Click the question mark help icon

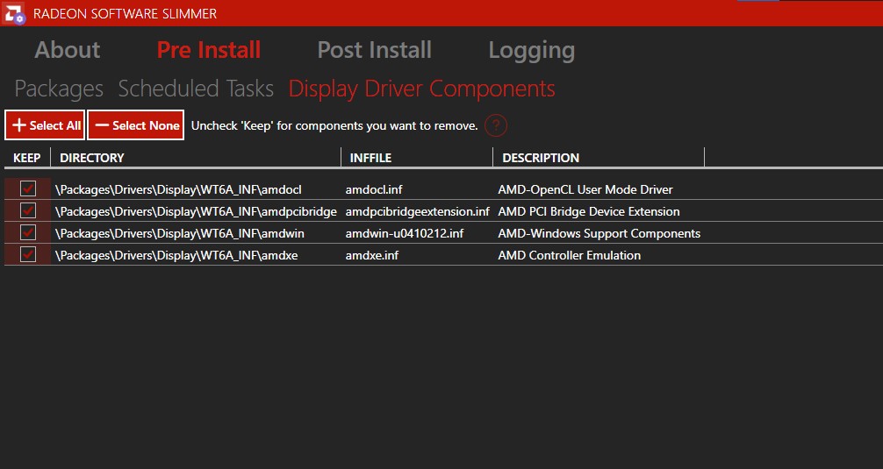496,125
